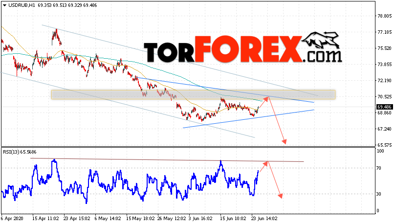Select the USDRUB,H1 symbol label
Viewport: 395px width, 224px height.
coord(22,5)
